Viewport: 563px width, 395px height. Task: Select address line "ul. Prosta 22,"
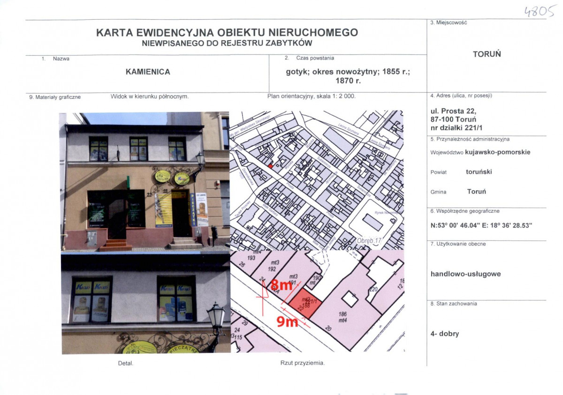point(453,111)
